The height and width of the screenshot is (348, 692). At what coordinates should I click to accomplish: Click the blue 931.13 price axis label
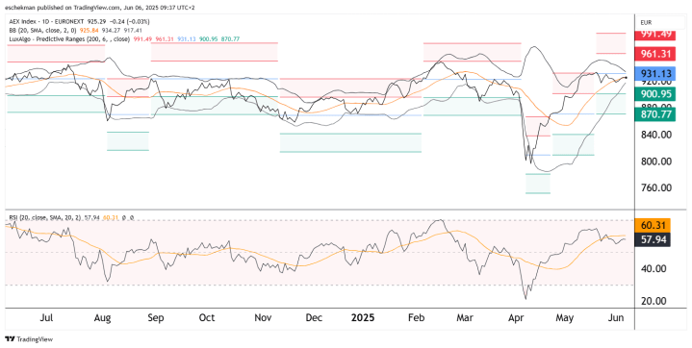pyautogui.click(x=654, y=74)
